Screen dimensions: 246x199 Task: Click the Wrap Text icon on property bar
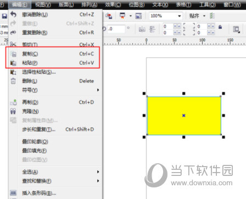[236, 29]
